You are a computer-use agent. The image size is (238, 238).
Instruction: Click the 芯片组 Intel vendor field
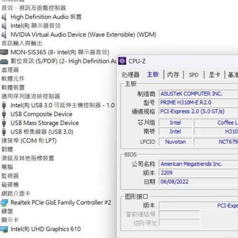[176, 123]
